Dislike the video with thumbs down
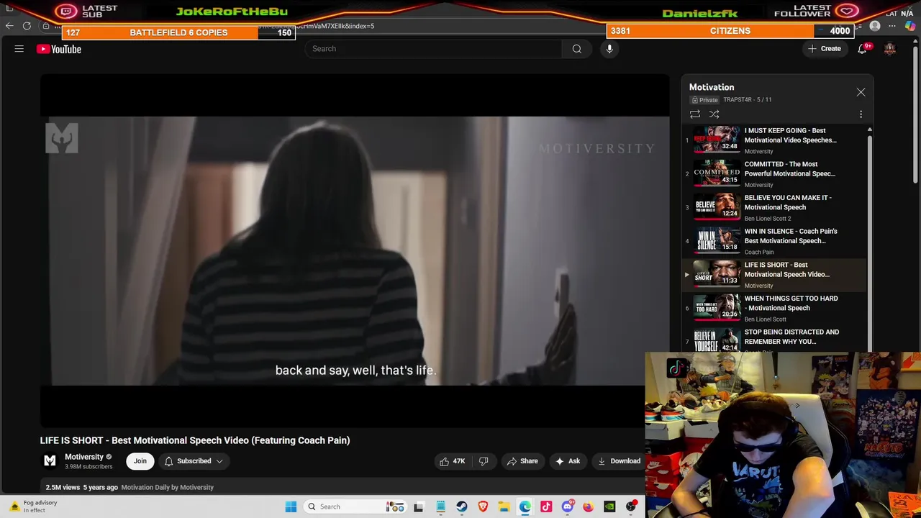This screenshot has height=518, width=921. 484,461
